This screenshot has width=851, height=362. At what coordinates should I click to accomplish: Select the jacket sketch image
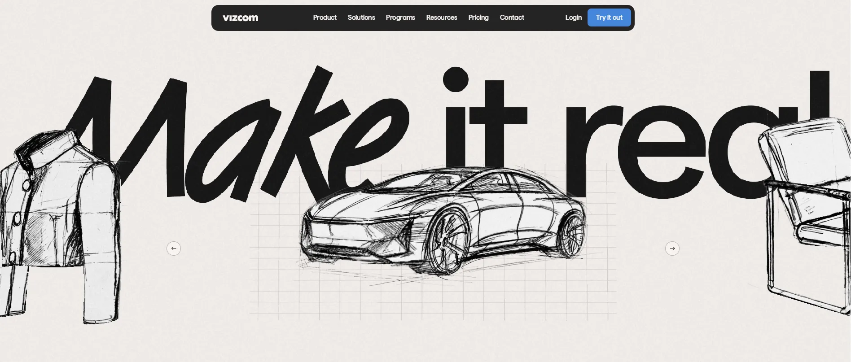[60, 227]
